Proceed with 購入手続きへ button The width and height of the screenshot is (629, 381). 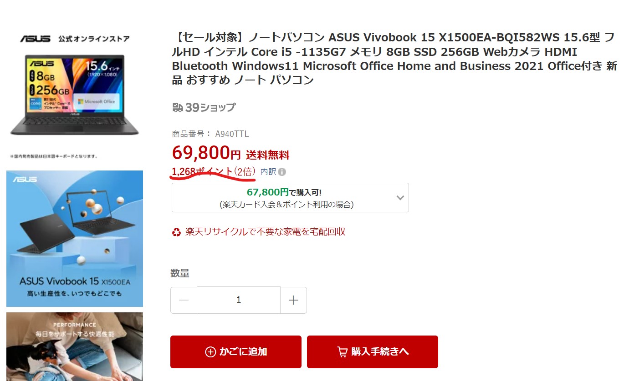(x=373, y=352)
